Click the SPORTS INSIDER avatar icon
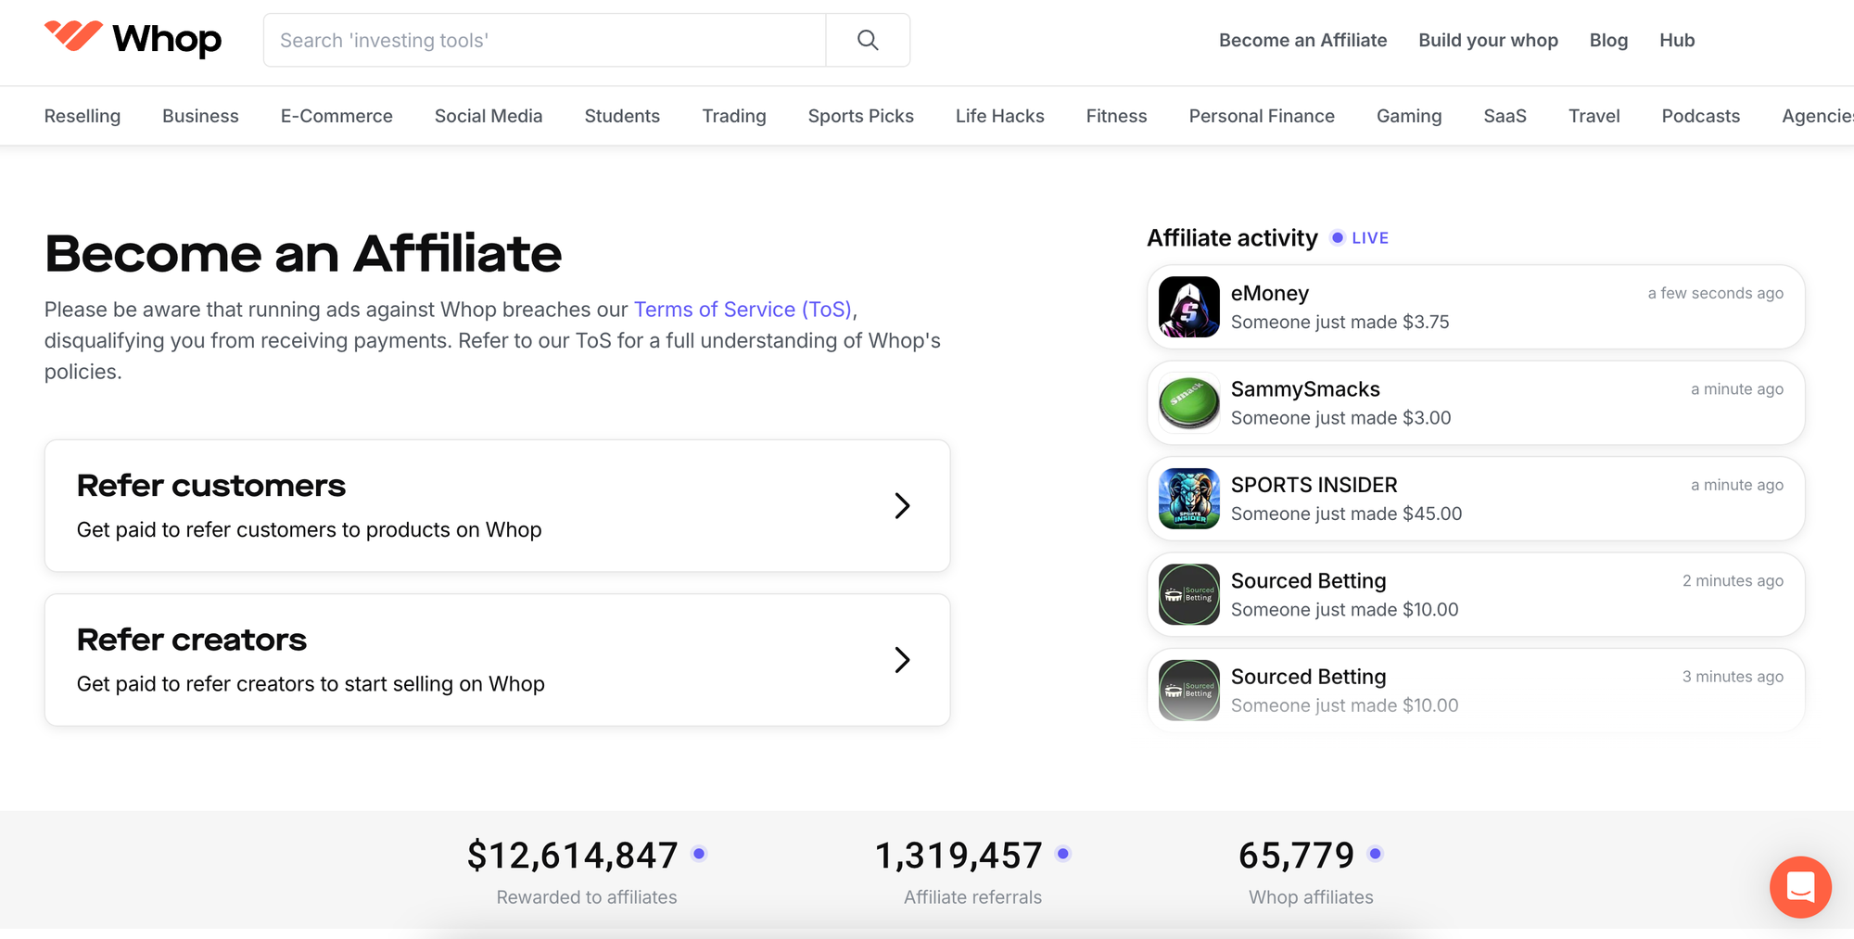Viewport: 1854px width, 939px height. pyautogui.click(x=1188, y=499)
